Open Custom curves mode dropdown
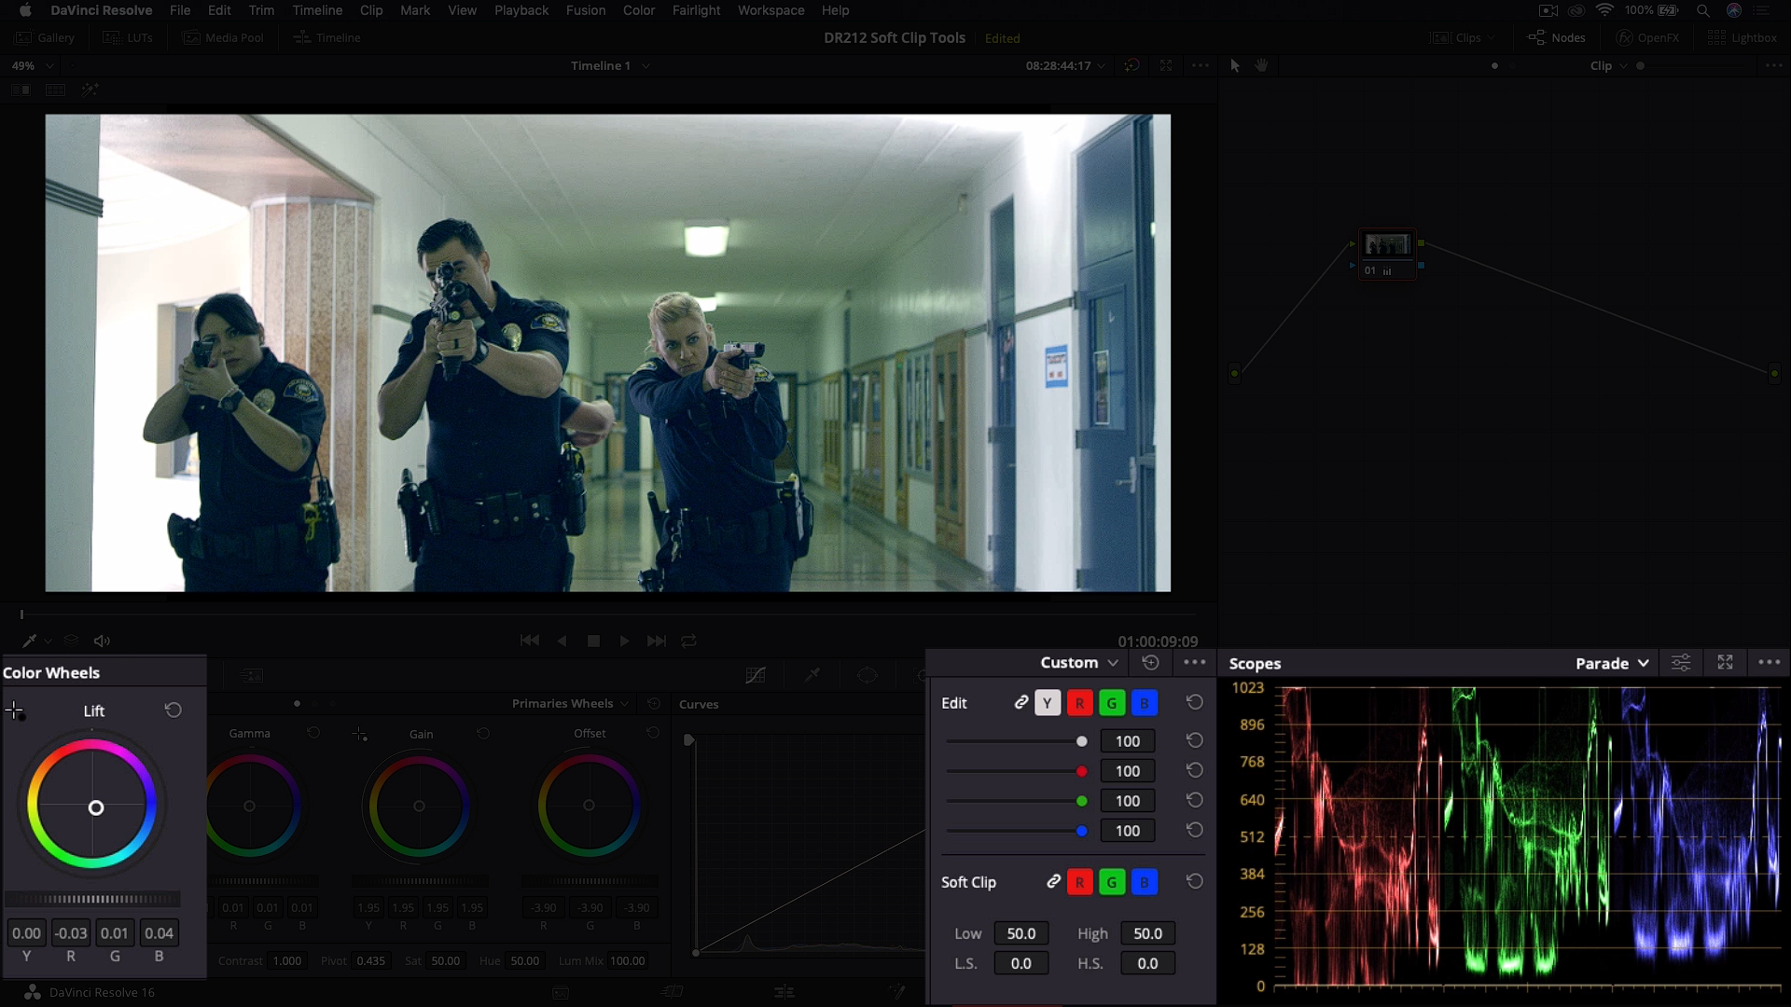Viewport: 1791px width, 1007px height. click(x=1079, y=662)
